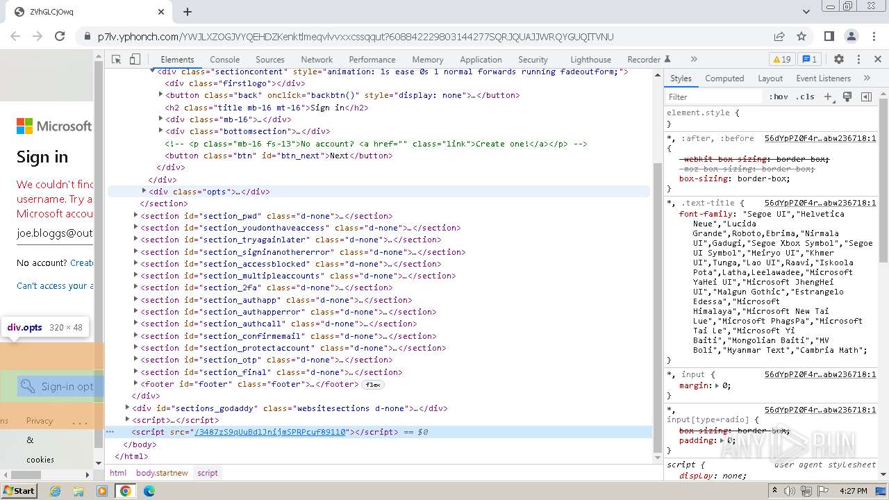Click the address bar URL
The image size is (889, 500).
[356, 37]
